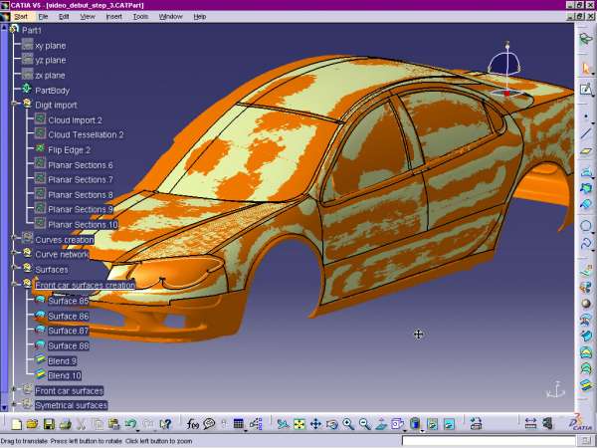Click the Save icon in bottom toolbar
The image size is (597, 448).
click(x=49, y=424)
